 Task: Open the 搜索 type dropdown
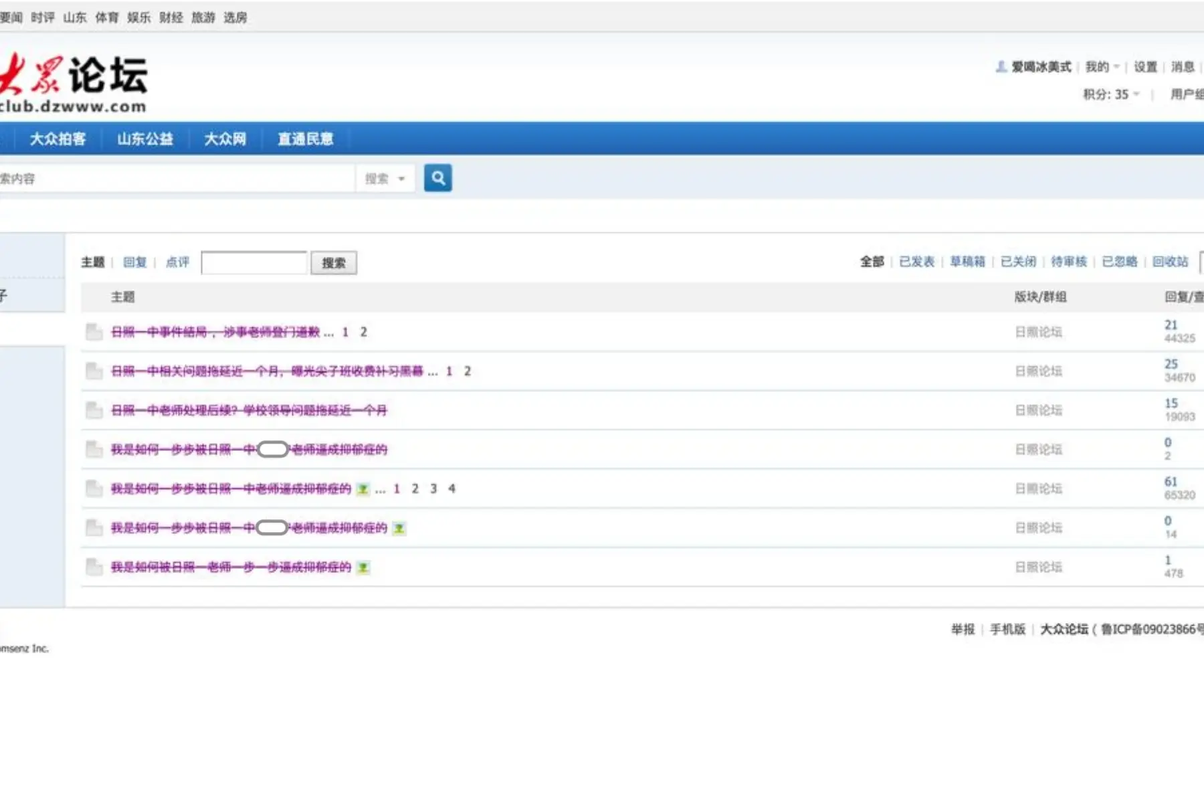pyautogui.click(x=385, y=179)
